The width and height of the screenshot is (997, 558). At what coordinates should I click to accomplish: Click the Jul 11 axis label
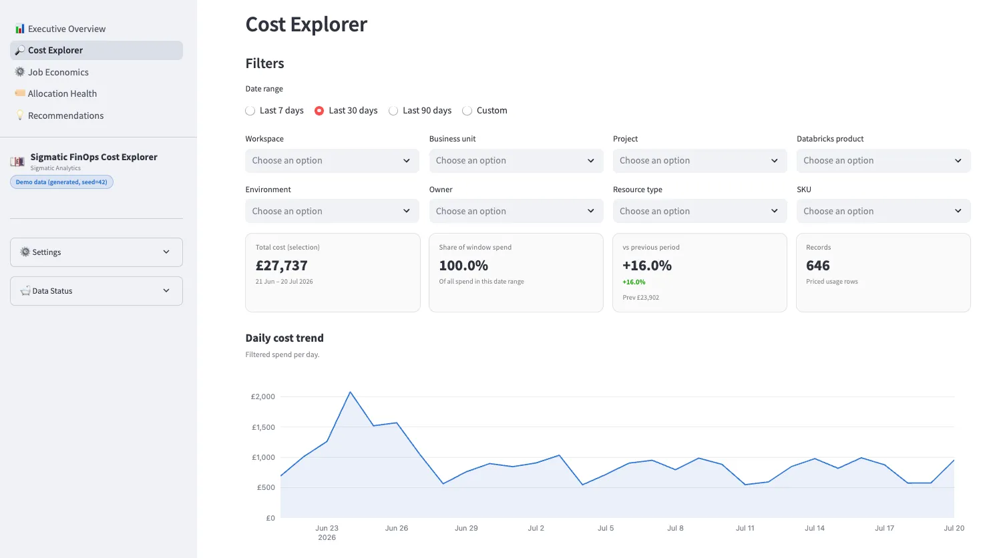click(x=745, y=528)
